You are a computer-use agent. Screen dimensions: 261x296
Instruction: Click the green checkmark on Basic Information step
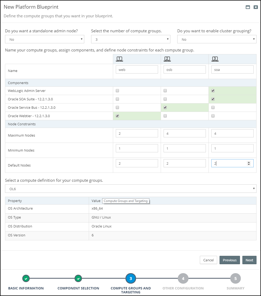(x=26, y=278)
